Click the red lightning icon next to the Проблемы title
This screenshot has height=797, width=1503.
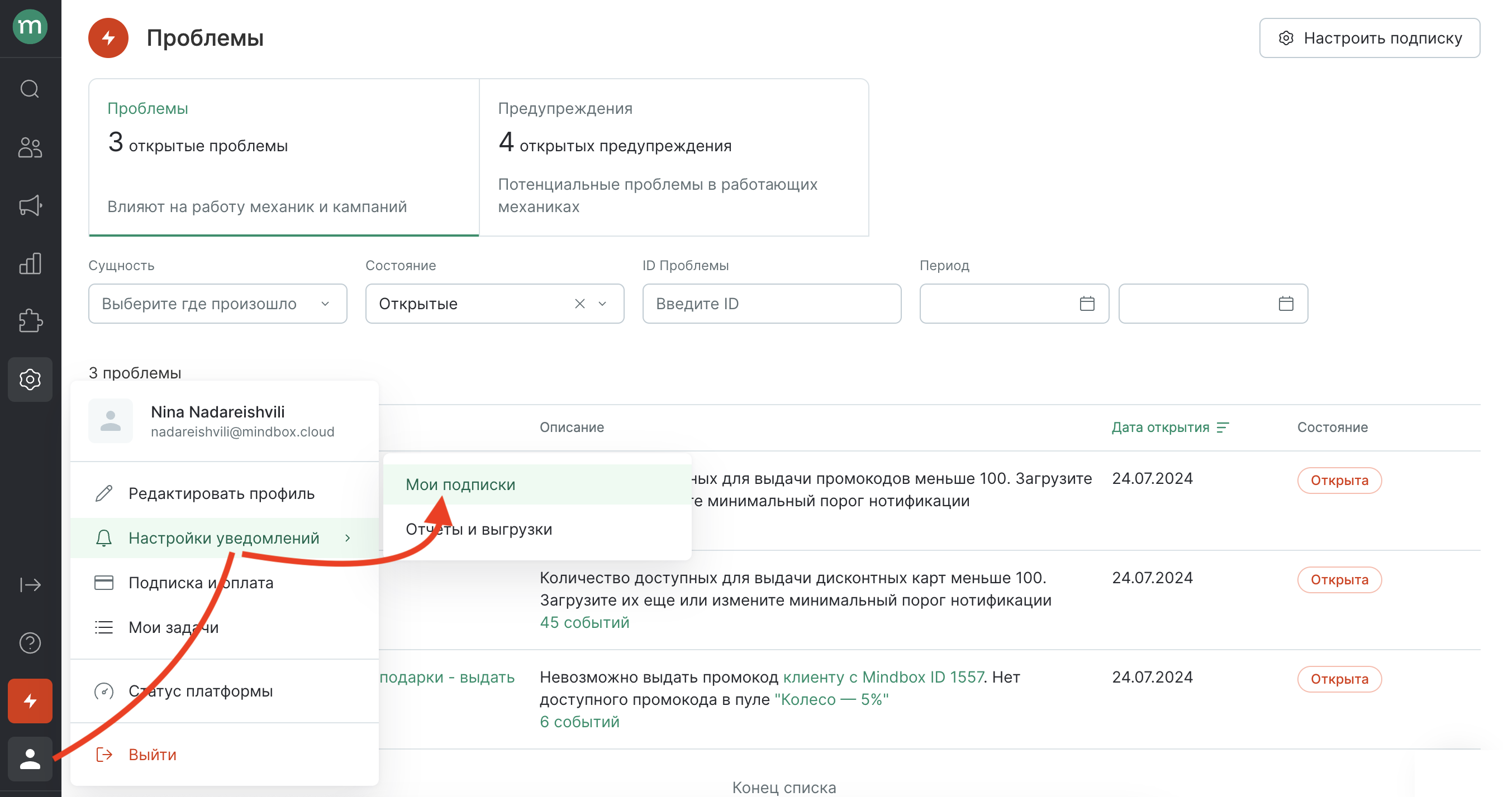pyautogui.click(x=108, y=38)
